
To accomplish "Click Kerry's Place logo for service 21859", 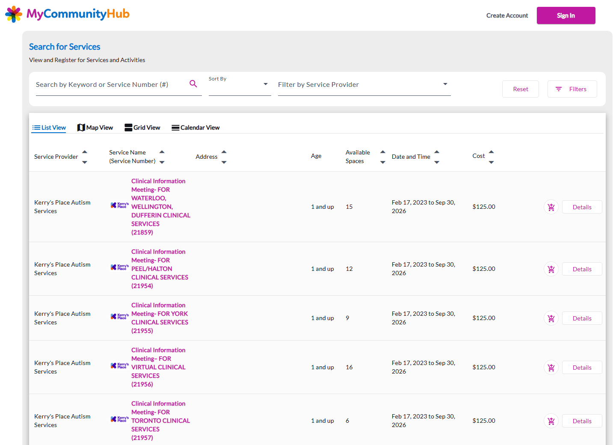I will pyautogui.click(x=120, y=205).
